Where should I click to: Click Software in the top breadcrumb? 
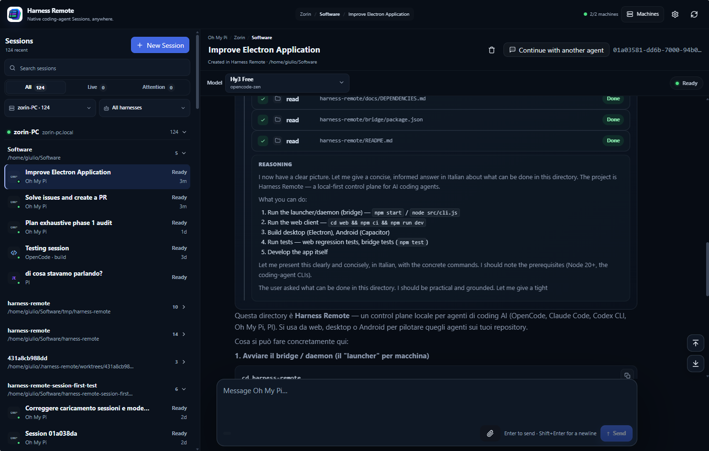tap(329, 14)
